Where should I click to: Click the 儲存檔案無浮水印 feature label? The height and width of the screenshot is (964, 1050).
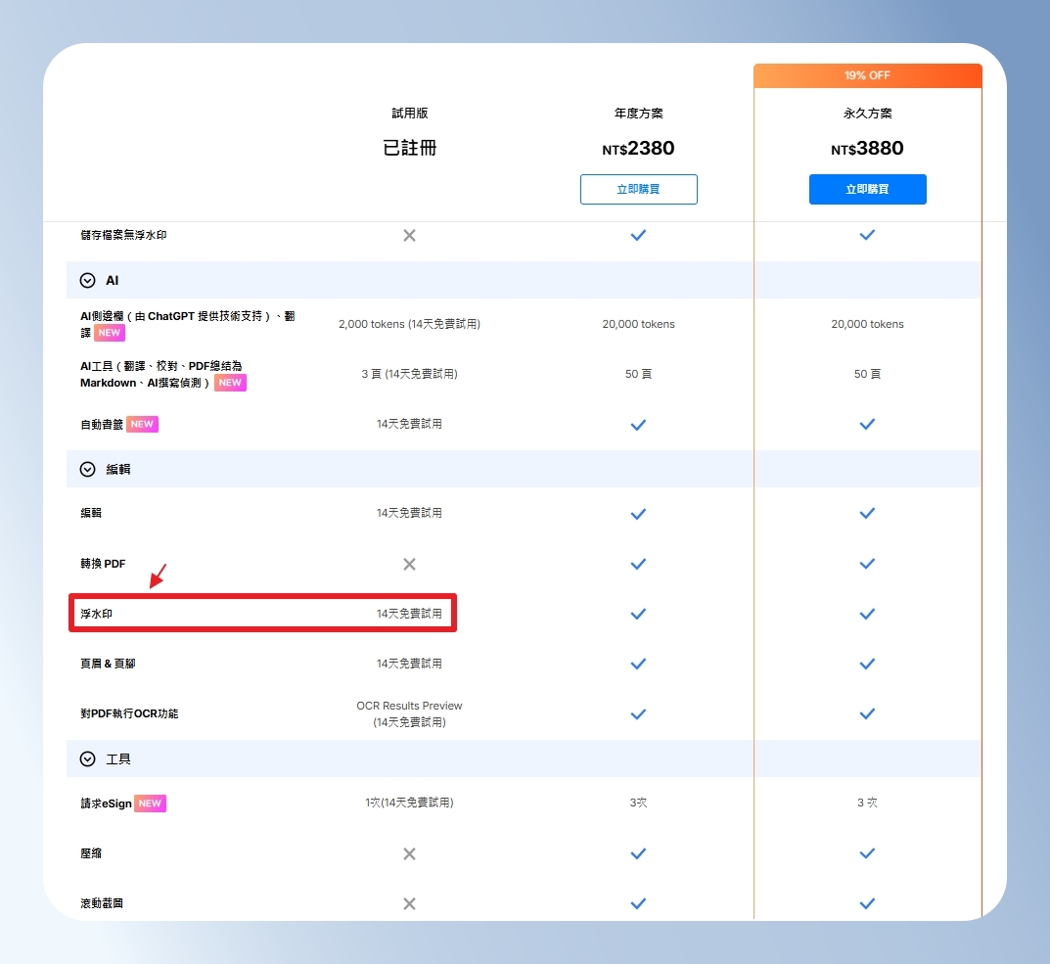coord(123,235)
